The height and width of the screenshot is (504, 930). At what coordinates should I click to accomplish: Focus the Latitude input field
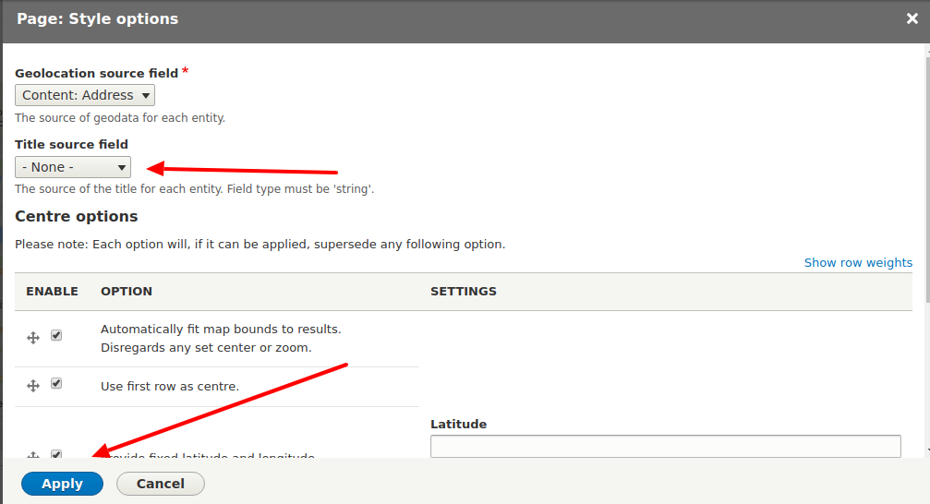(665, 446)
